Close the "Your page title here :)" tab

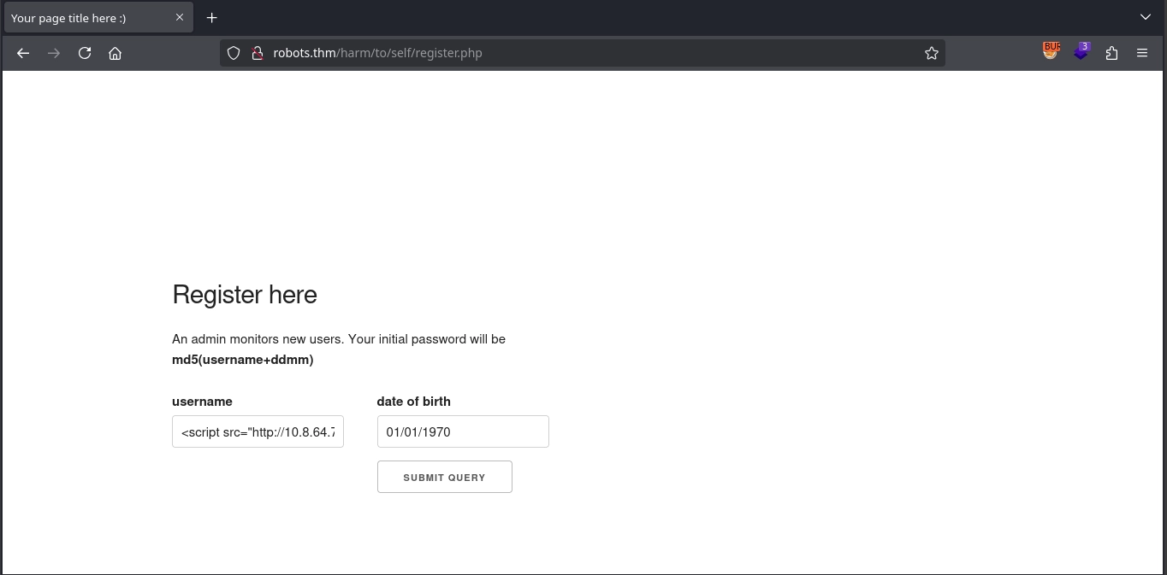(x=180, y=17)
